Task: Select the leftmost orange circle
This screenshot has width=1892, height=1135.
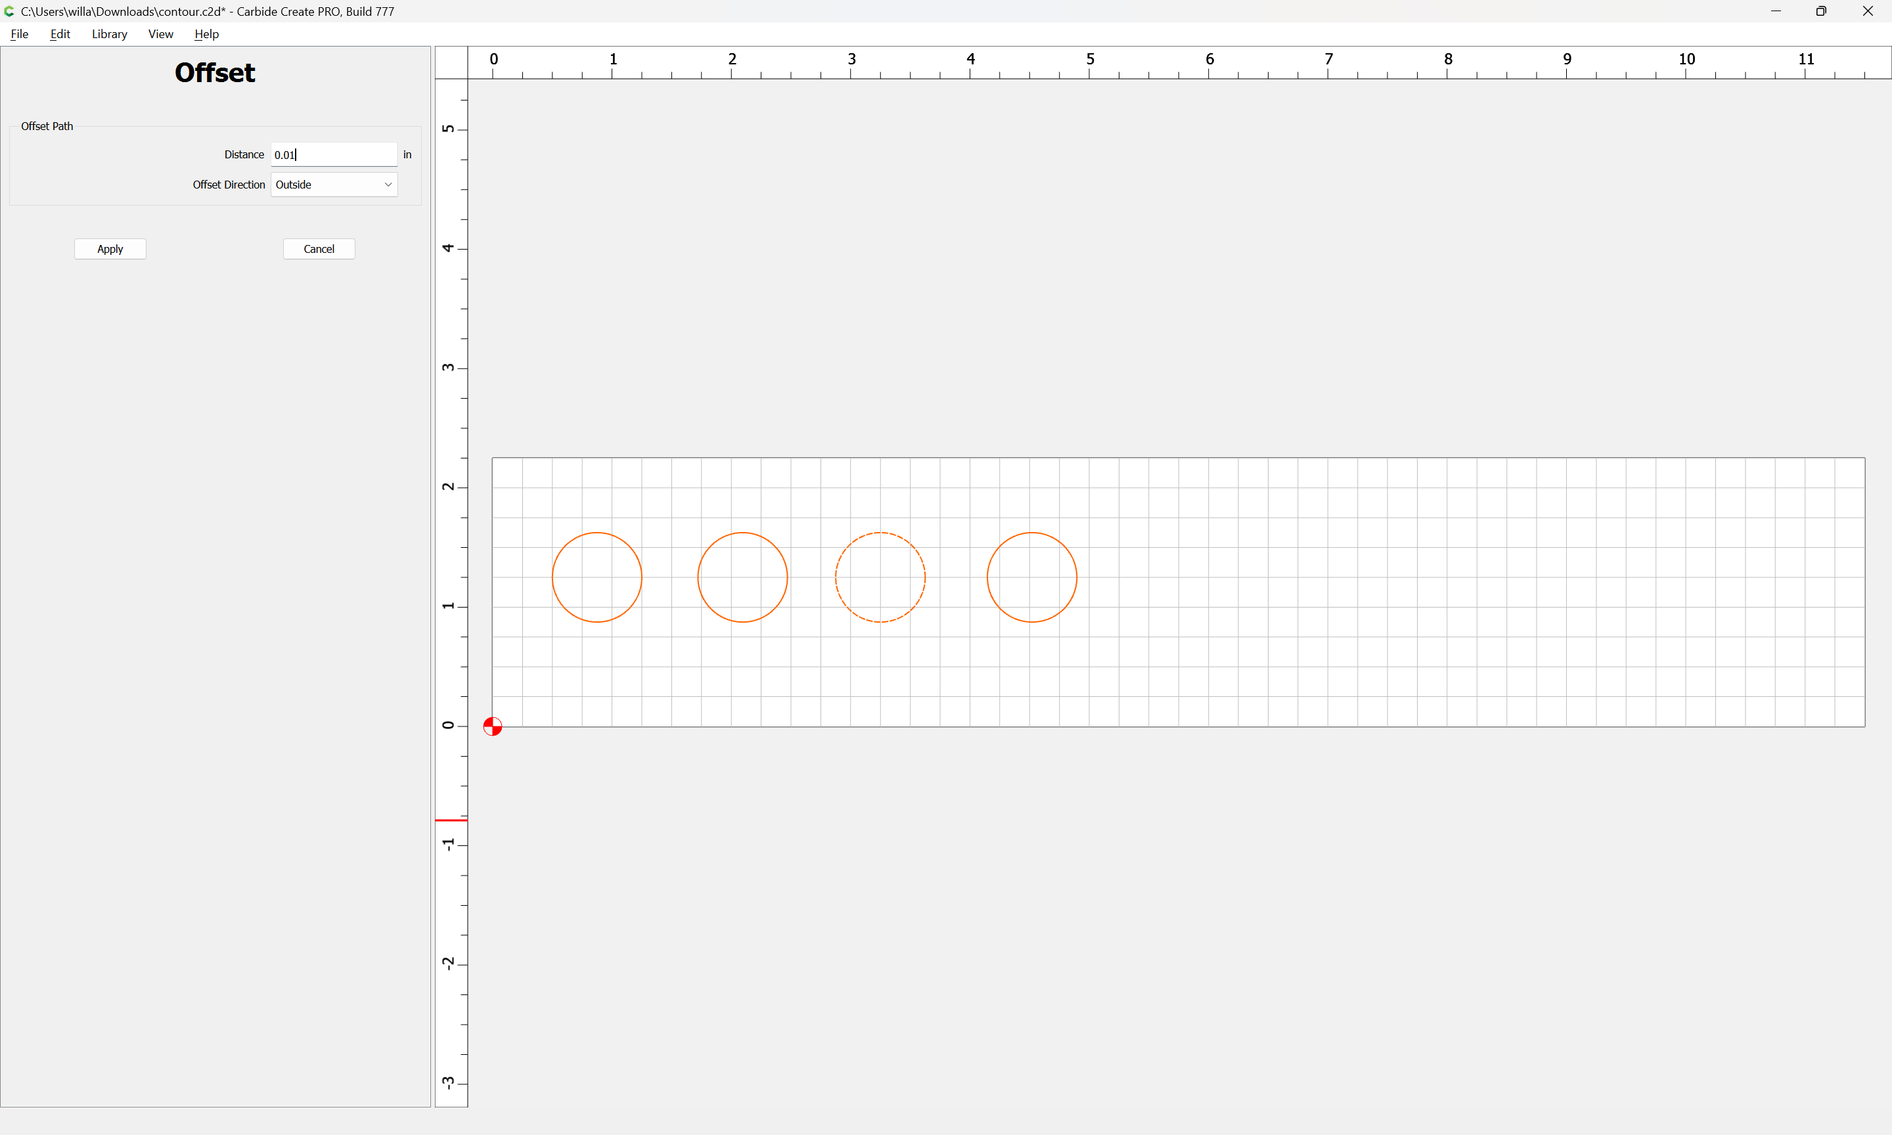Action: [x=597, y=577]
